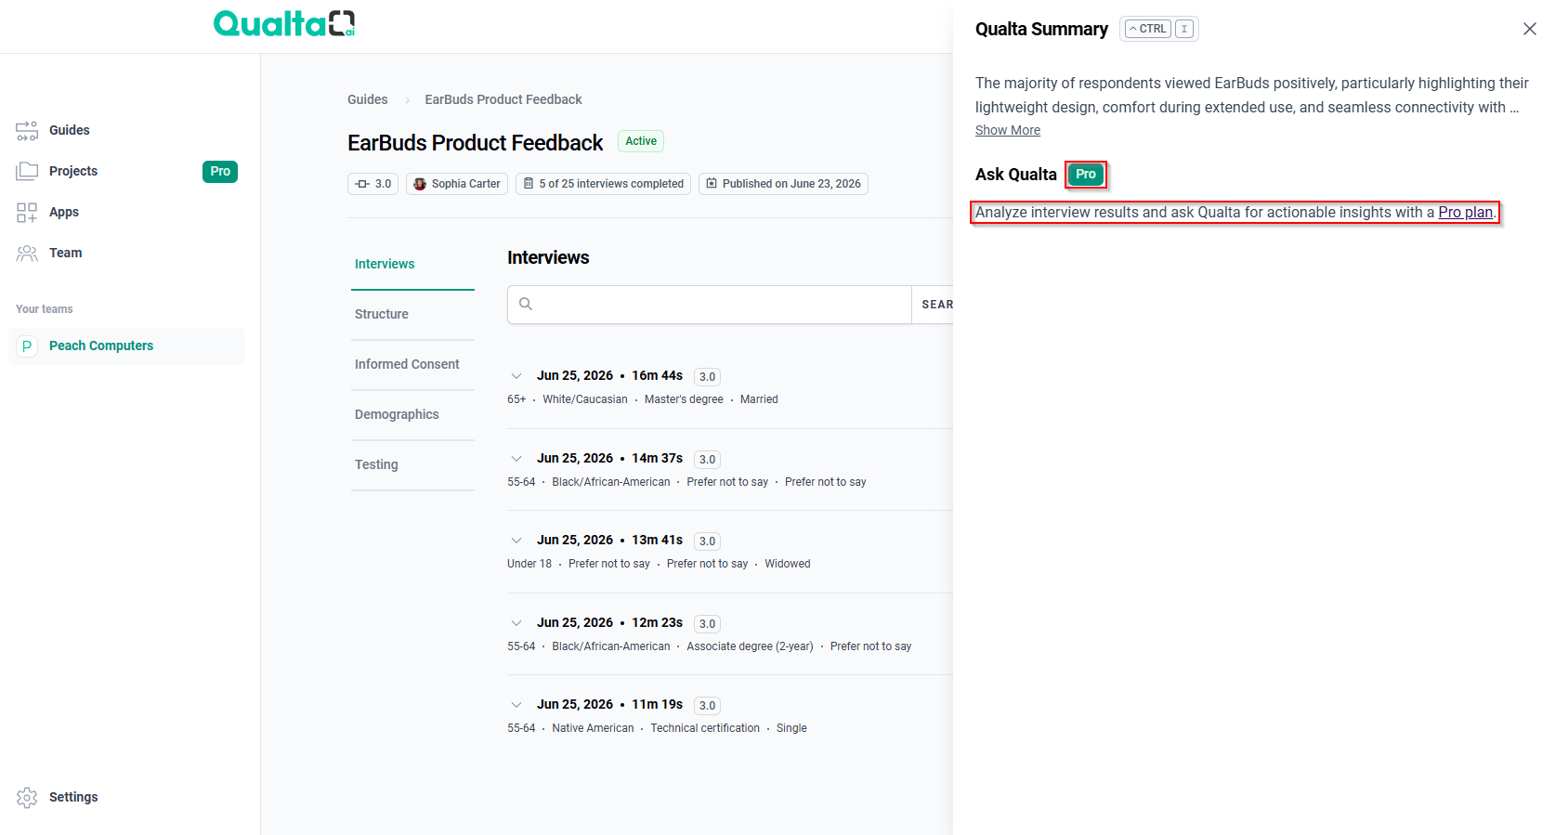This screenshot has width=1555, height=835.
Task: Select Peach Computers team avatar
Action: [27, 346]
